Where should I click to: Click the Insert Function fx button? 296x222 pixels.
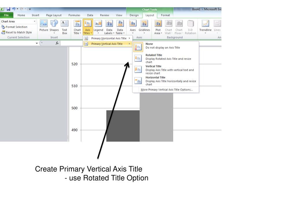point(57,43)
